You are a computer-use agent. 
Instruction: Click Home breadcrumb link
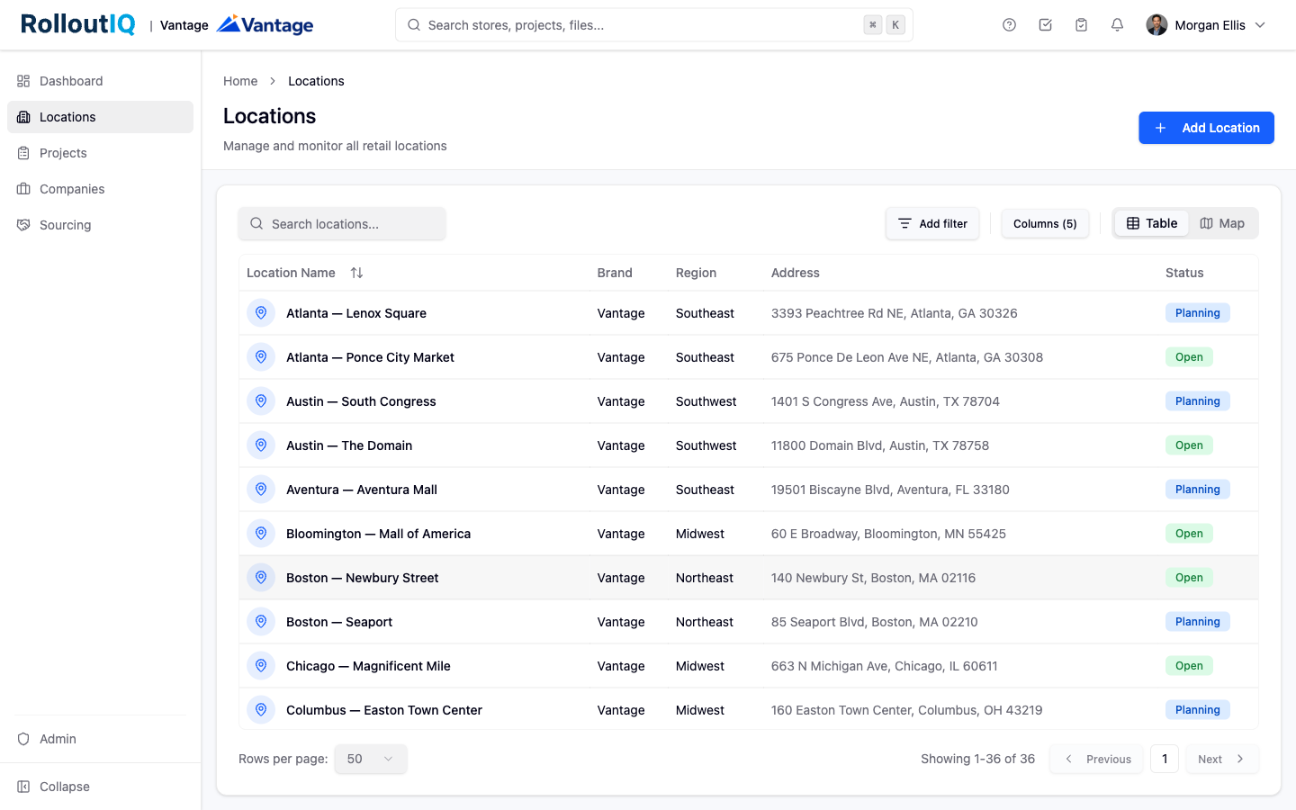point(240,81)
